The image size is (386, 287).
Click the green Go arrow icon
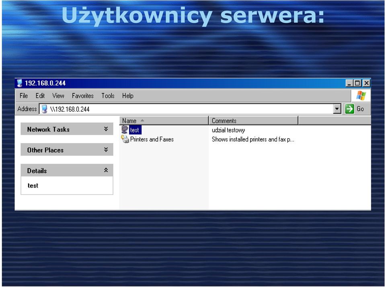tap(349, 109)
